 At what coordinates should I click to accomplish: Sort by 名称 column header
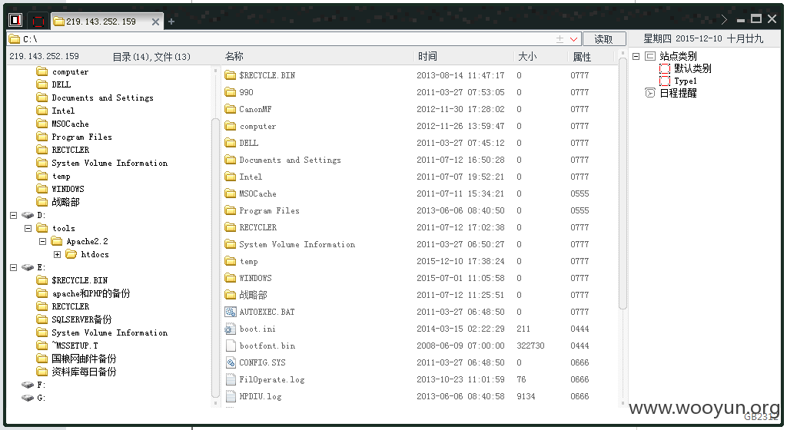click(x=234, y=56)
